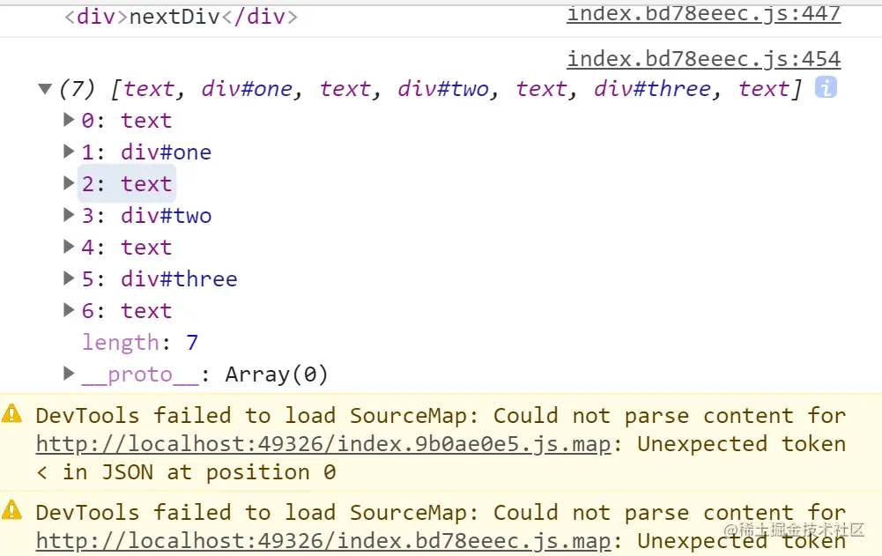This screenshot has width=882, height=556.
Task: Click the '__proto__: Array(0)' entry
Action: (204, 374)
